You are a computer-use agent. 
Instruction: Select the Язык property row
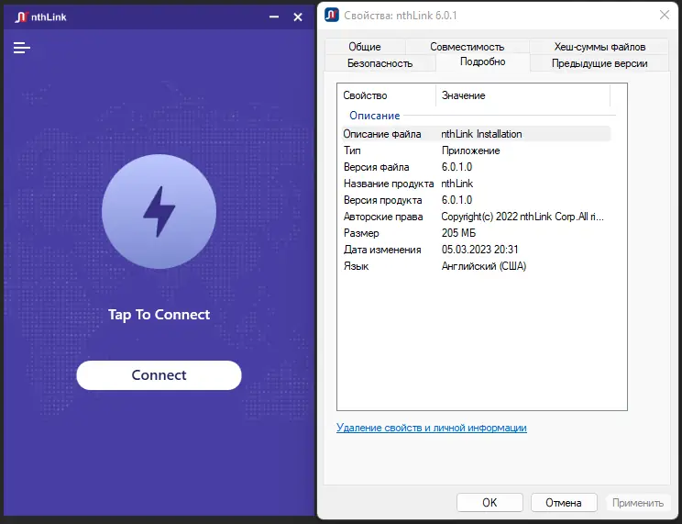click(x=477, y=266)
